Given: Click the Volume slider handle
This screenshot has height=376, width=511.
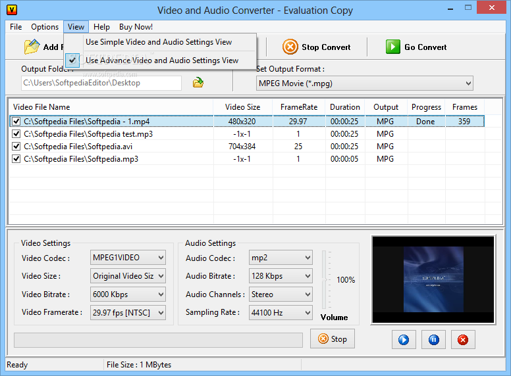Looking at the screenshot, I should (x=324, y=279).
